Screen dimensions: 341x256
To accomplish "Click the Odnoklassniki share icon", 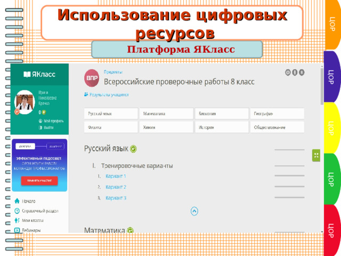I will pos(295,73).
